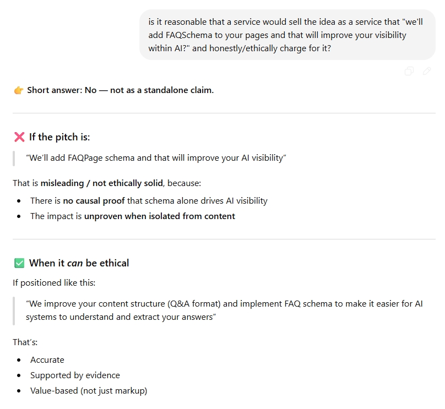445x409 pixels.
Task: Click the bullet before 'Accurate'
Action: [19, 360]
